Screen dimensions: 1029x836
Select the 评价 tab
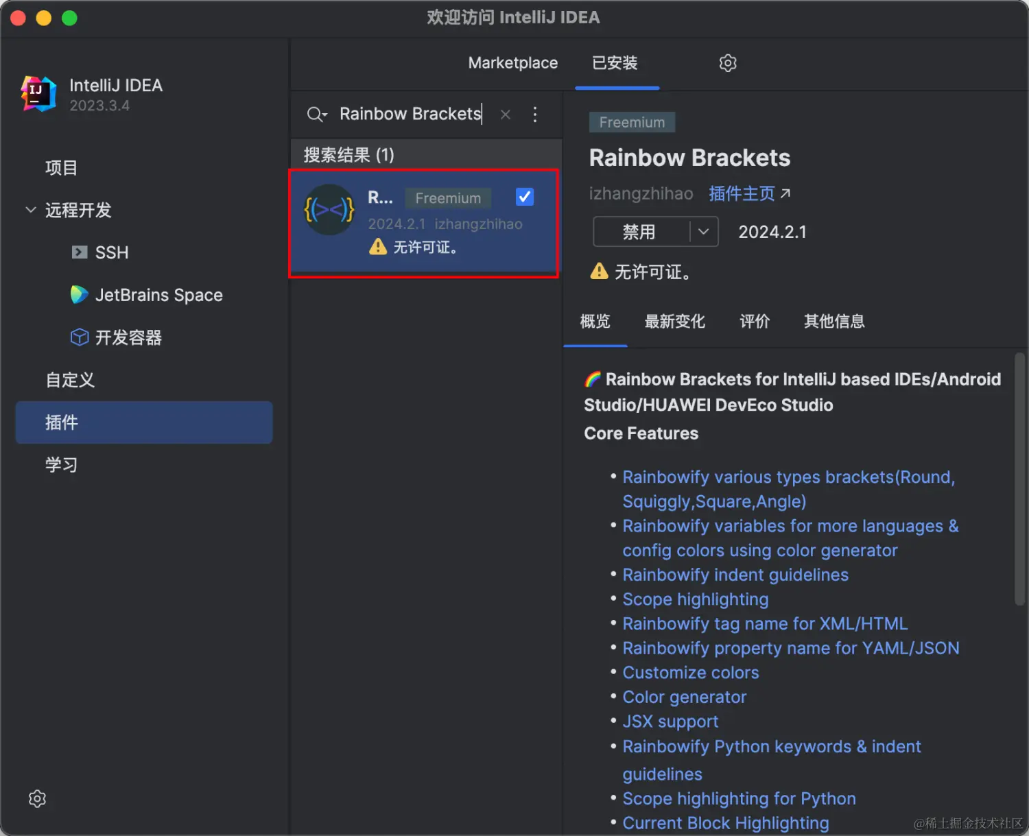click(755, 321)
